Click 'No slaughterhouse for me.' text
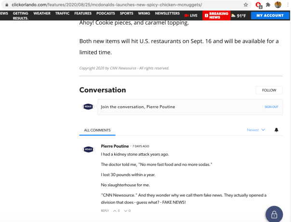The height and width of the screenshot is (222, 291). pos(125,185)
